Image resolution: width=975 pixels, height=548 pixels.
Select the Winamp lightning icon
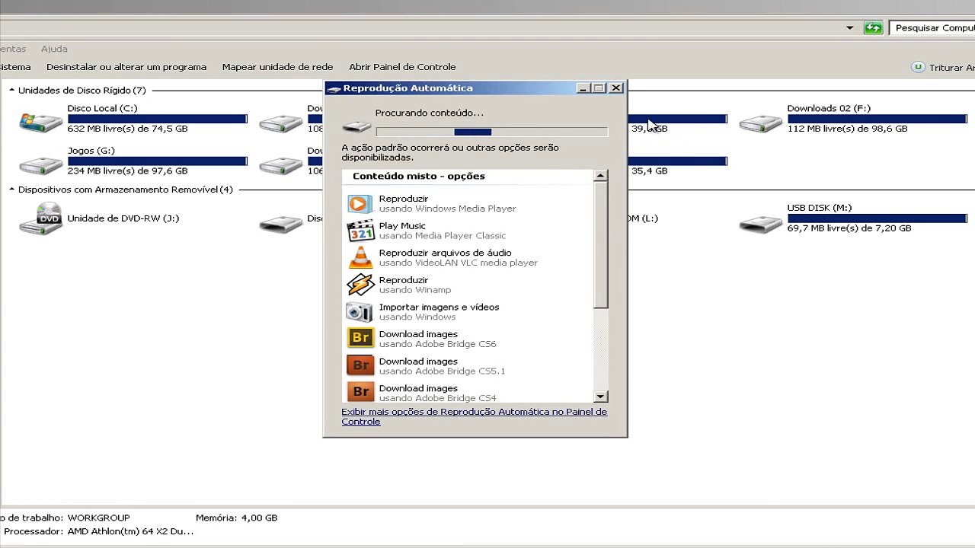(x=360, y=285)
